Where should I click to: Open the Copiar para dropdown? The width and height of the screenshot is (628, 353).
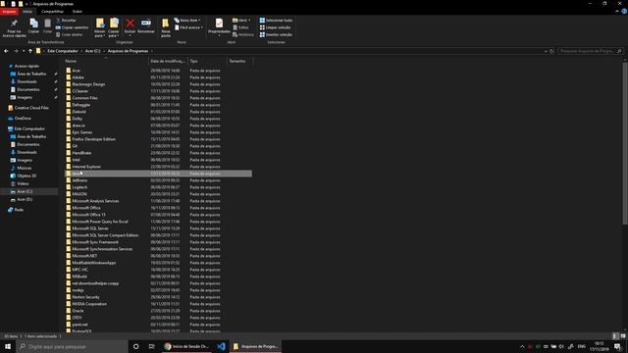point(114,28)
